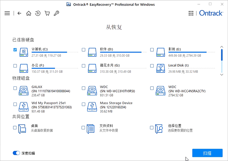
Task: Click the Wd My Passport USB icon
Action: point(23,107)
